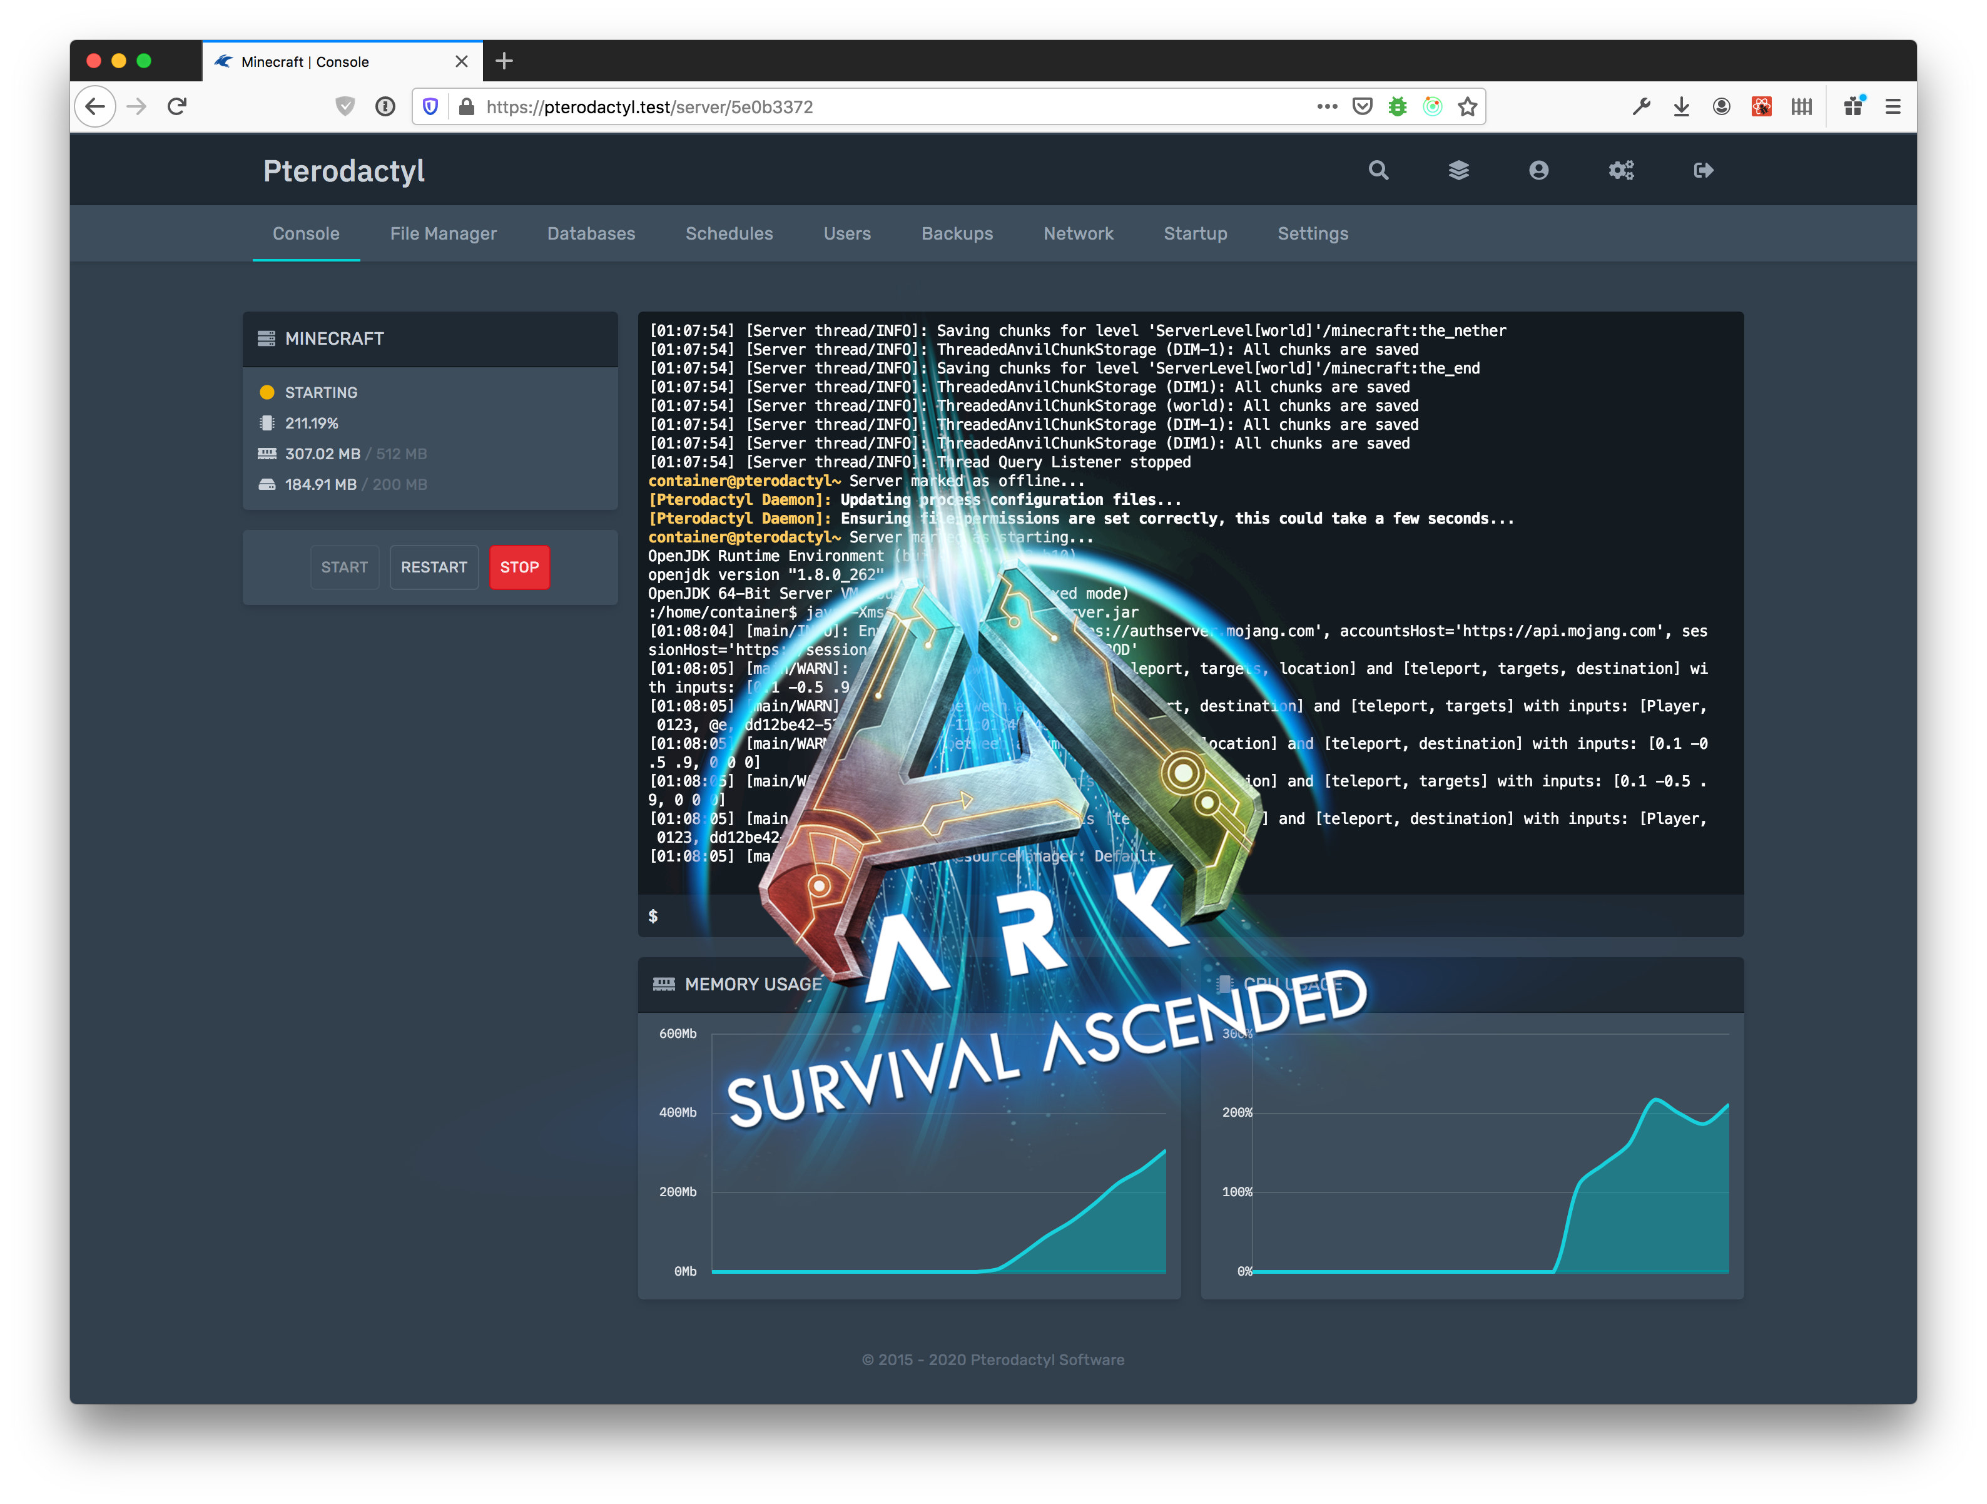
Task: Open the search via the magnifying glass icon
Action: coord(1378,170)
